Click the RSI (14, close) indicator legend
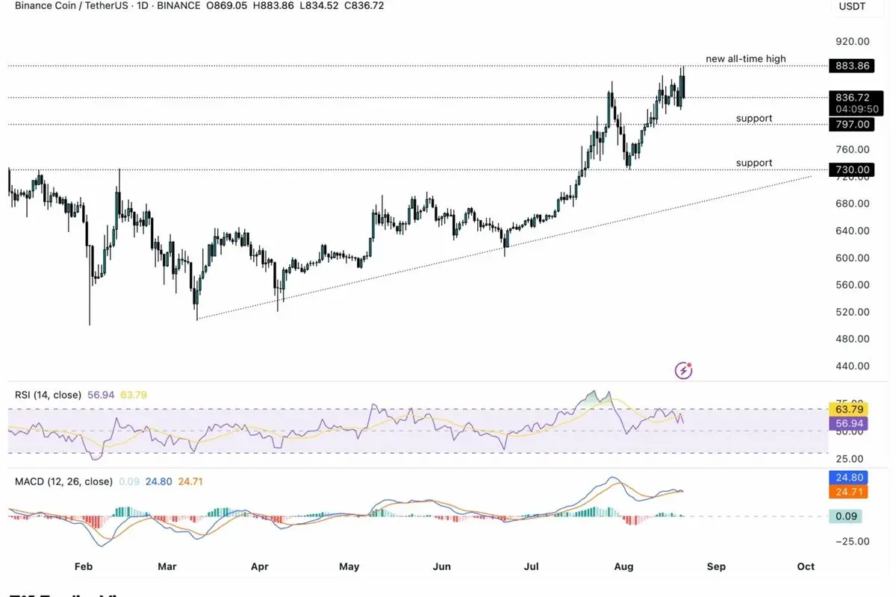 (x=48, y=395)
